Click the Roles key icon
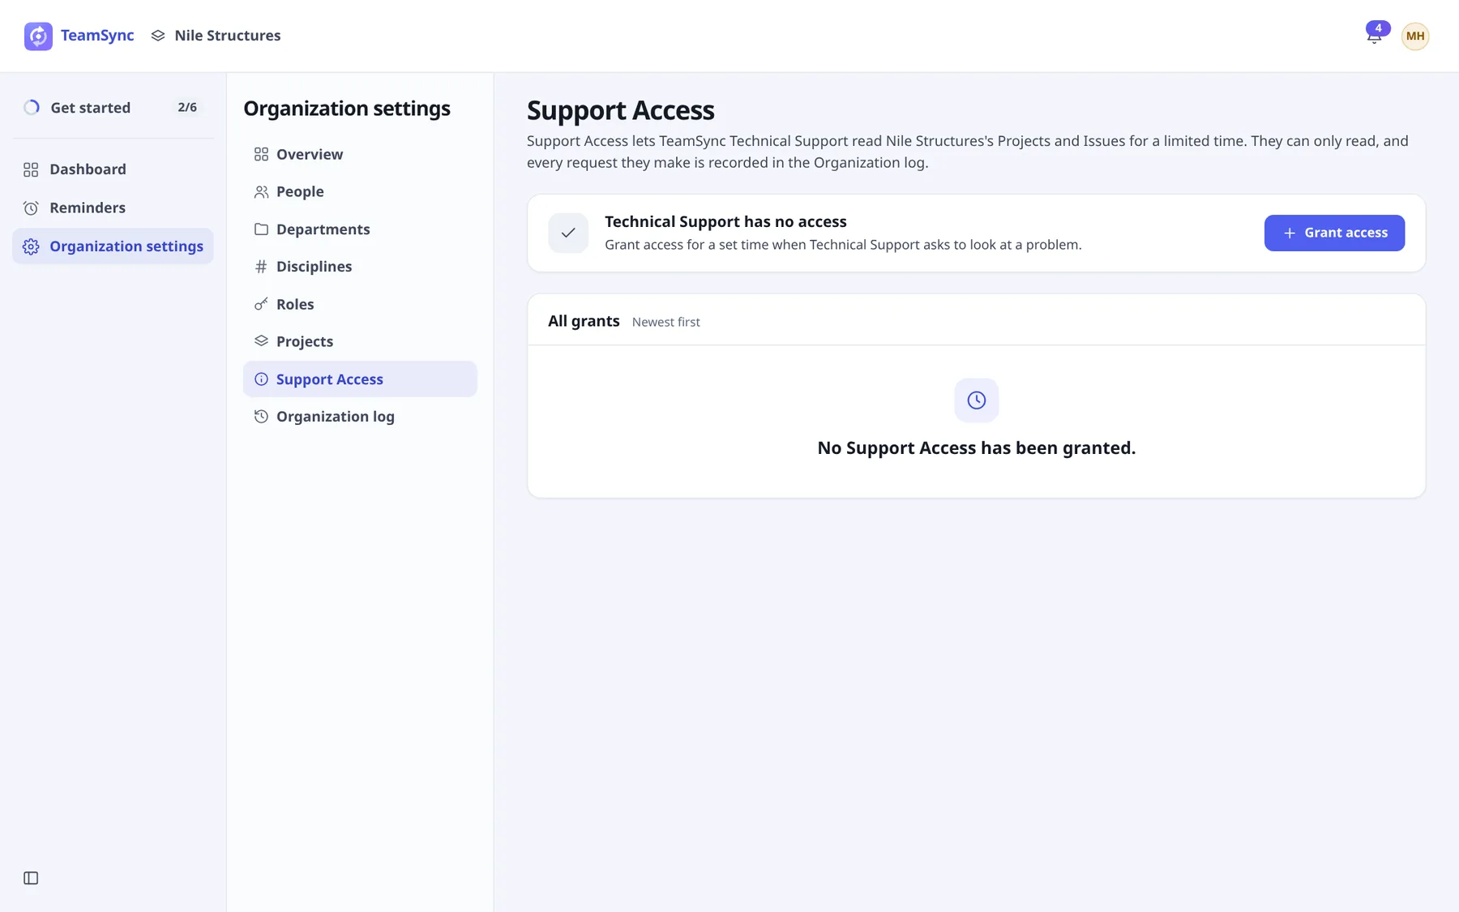 point(261,304)
